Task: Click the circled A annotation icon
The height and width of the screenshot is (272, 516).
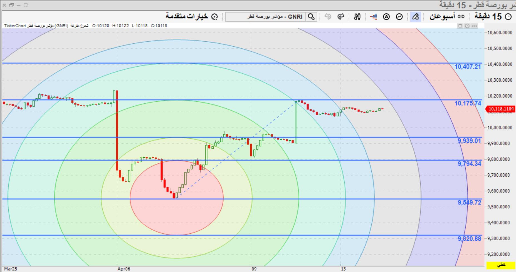Action: [386, 17]
